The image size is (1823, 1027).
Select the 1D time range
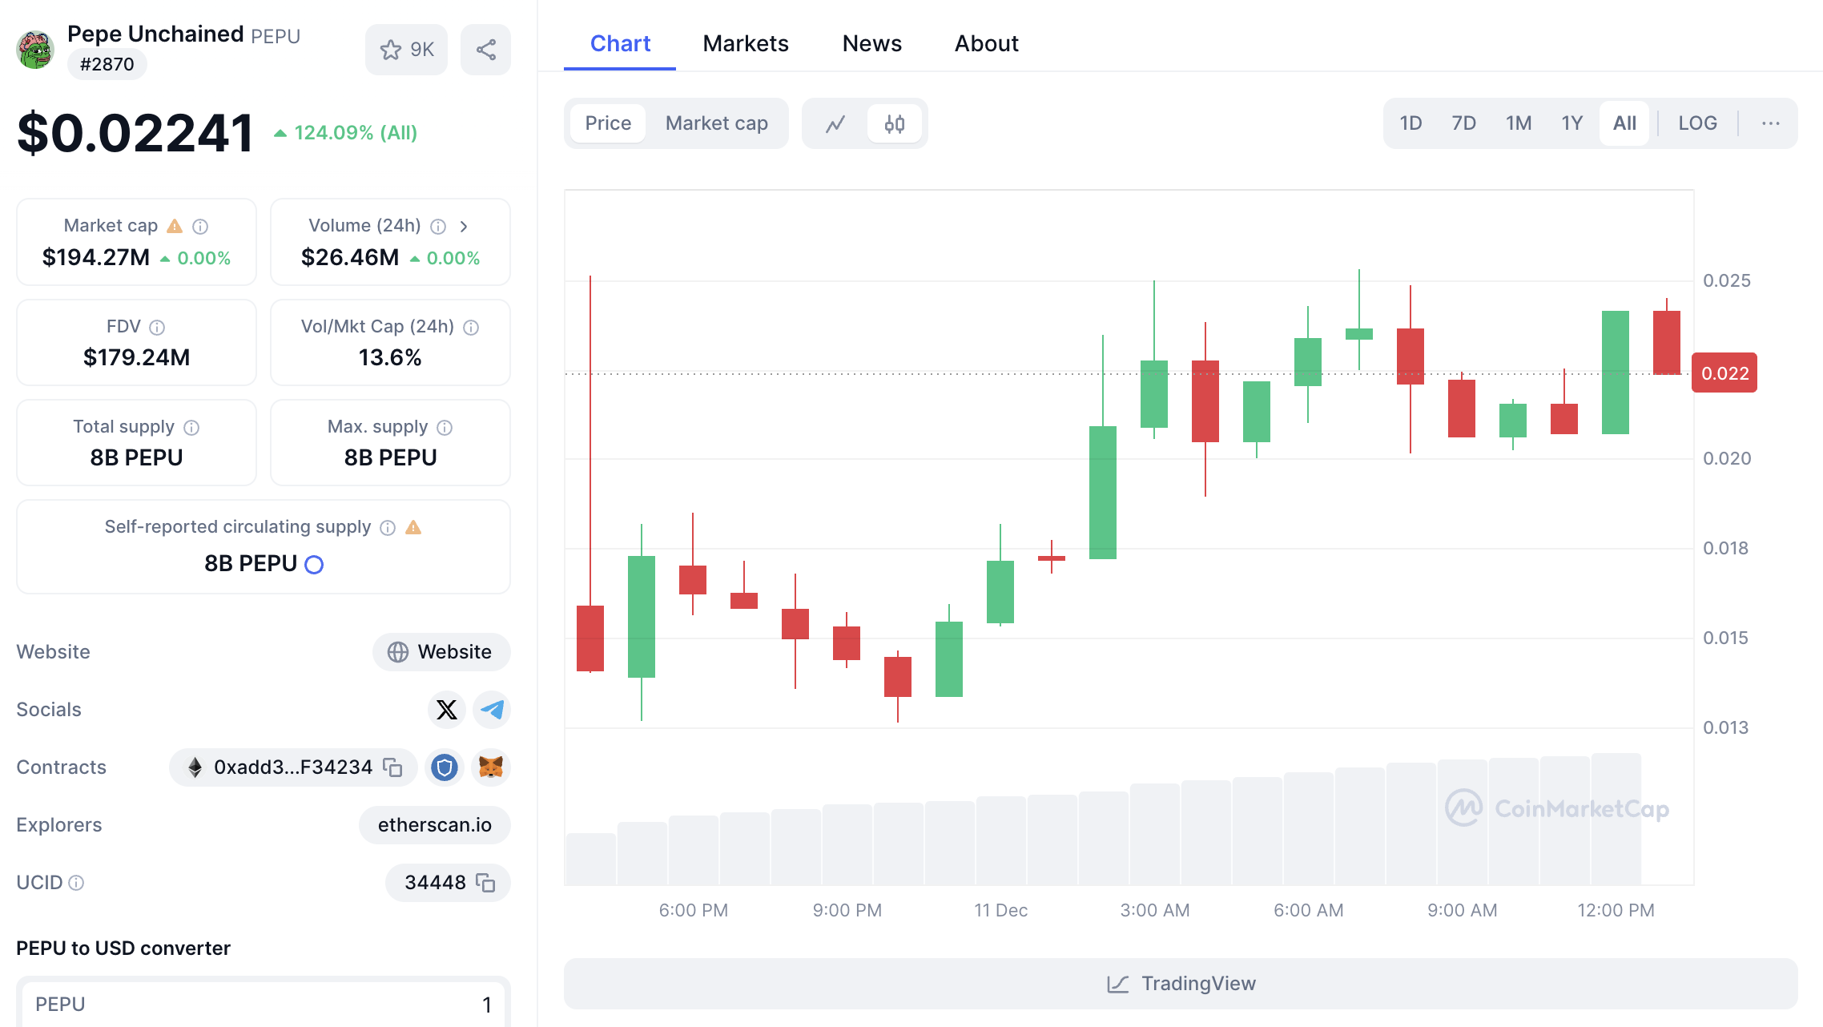(x=1411, y=123)
